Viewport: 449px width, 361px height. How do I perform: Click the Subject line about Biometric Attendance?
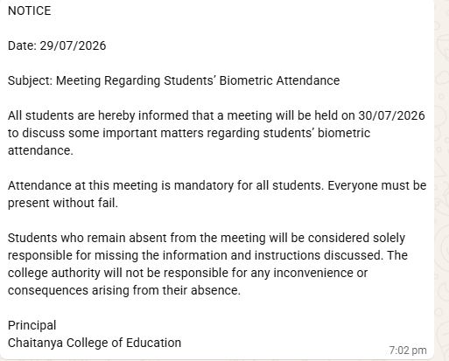(174, 80)
